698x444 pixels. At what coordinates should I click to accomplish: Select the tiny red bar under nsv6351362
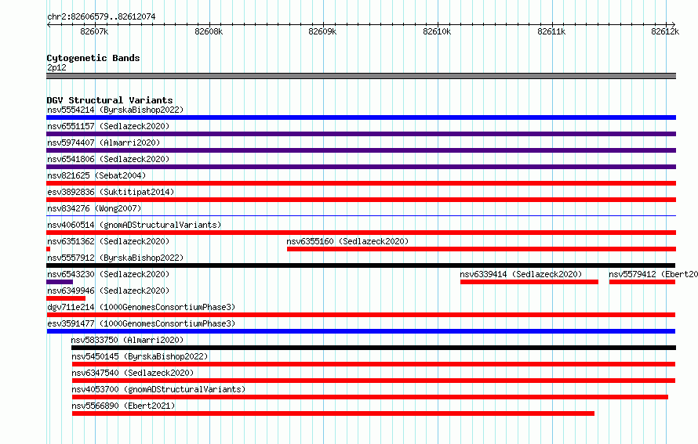(x=48, y=249)
